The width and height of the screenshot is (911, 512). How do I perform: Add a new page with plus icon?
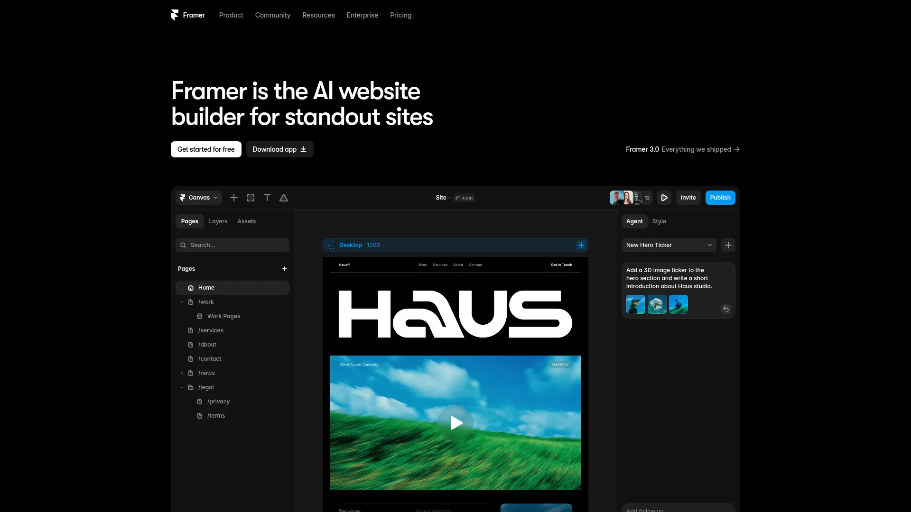(285, 269)
